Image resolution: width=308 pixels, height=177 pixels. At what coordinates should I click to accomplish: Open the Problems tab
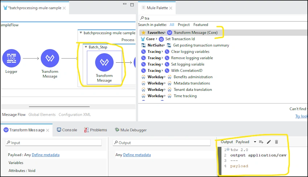point(96,130)
